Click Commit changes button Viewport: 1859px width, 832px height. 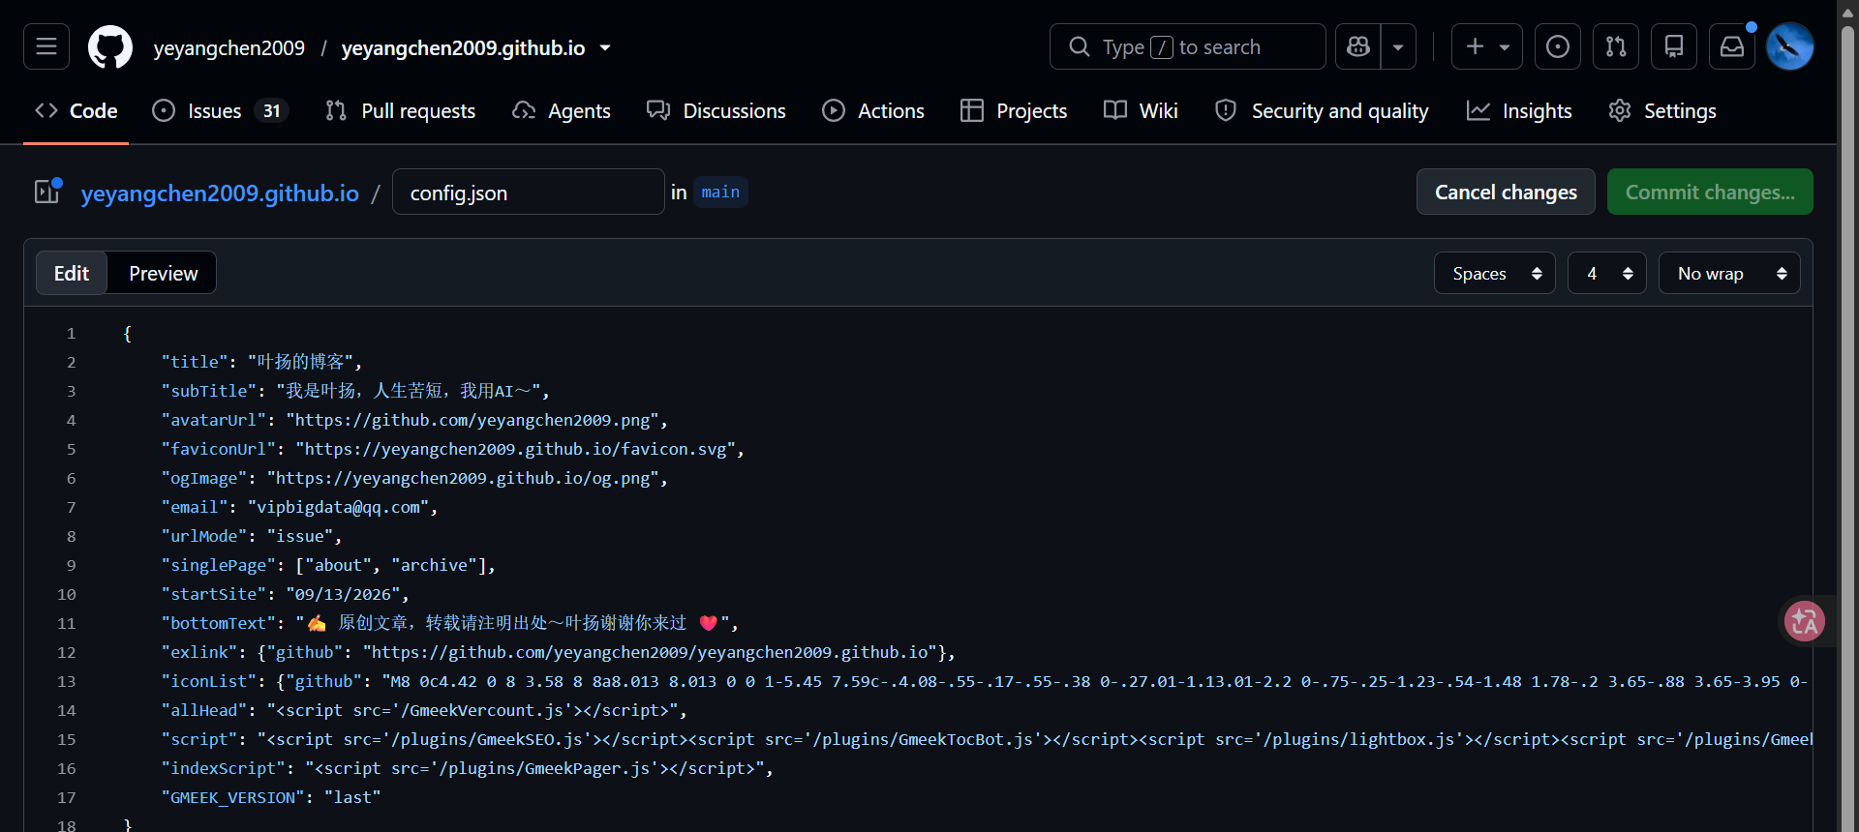[1710, 192]
